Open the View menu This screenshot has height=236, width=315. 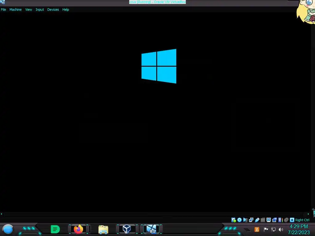pos(29,10)
